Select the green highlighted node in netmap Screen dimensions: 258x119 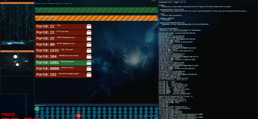tap(37, 108)
